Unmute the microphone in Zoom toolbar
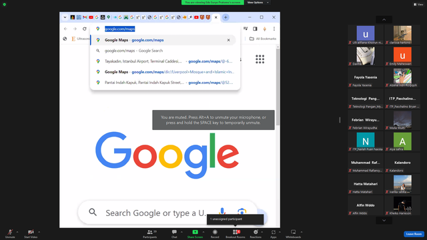This screenshot has width=427, height=240. click(10, 233)
